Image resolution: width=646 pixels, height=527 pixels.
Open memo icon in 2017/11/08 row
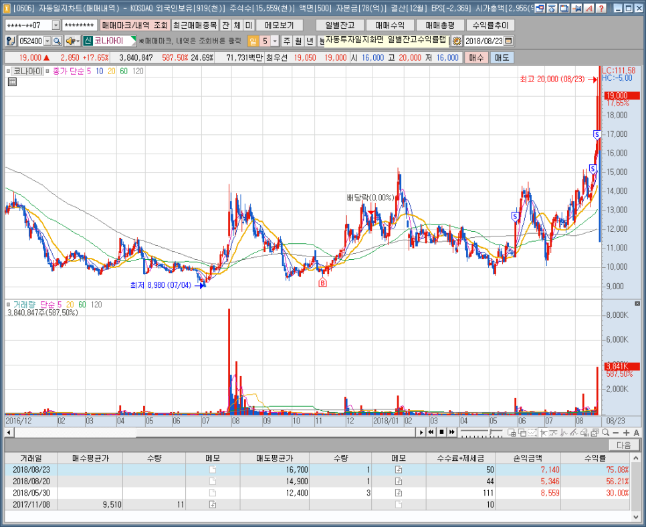click(213, 504)
